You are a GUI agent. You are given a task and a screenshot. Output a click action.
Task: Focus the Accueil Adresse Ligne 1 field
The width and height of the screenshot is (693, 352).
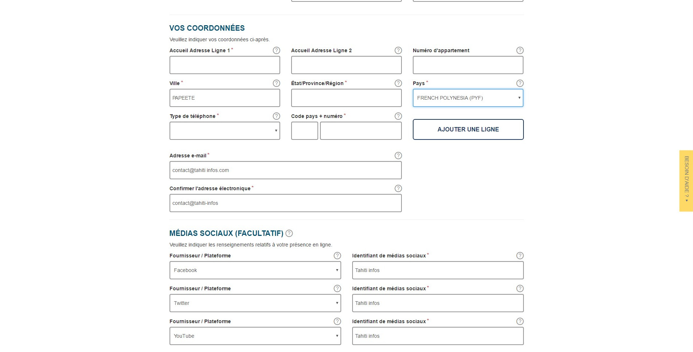click(224, 65)
